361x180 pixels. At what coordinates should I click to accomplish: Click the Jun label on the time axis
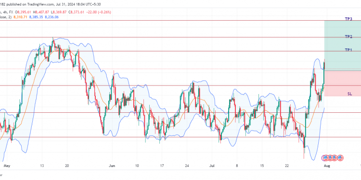point(112,166)
